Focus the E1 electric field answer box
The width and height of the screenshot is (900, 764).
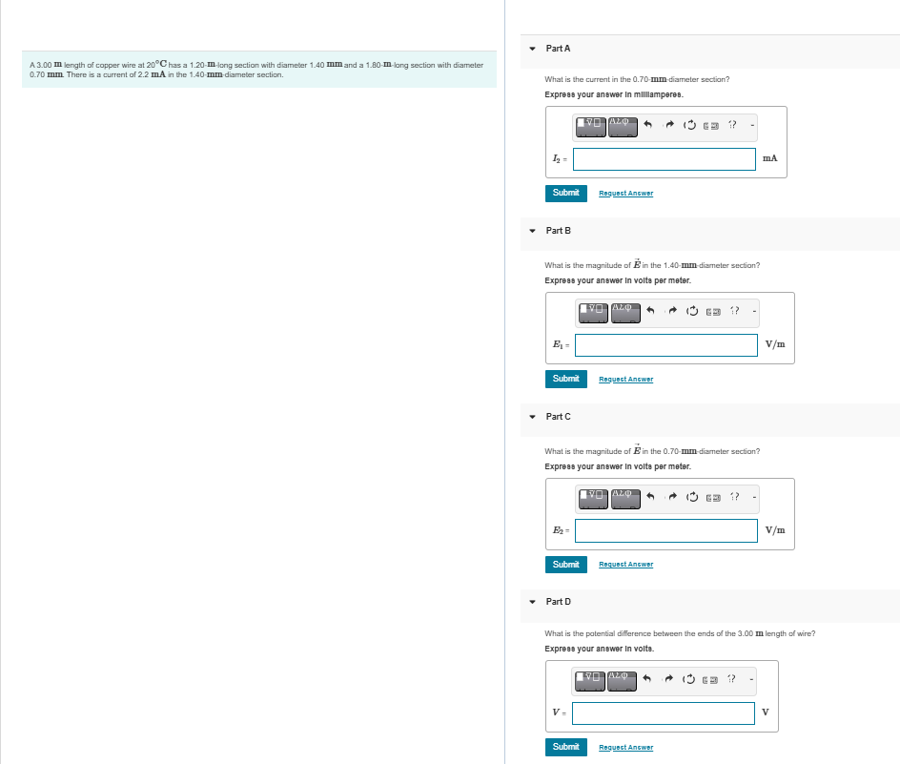665,345
